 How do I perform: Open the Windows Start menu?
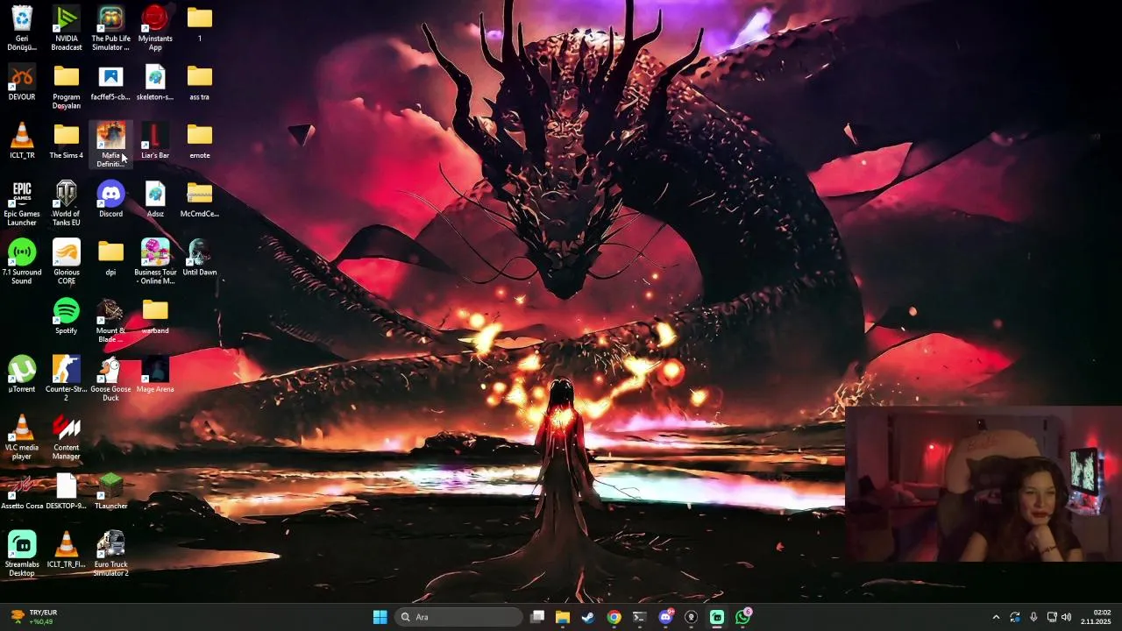point(380,617)
